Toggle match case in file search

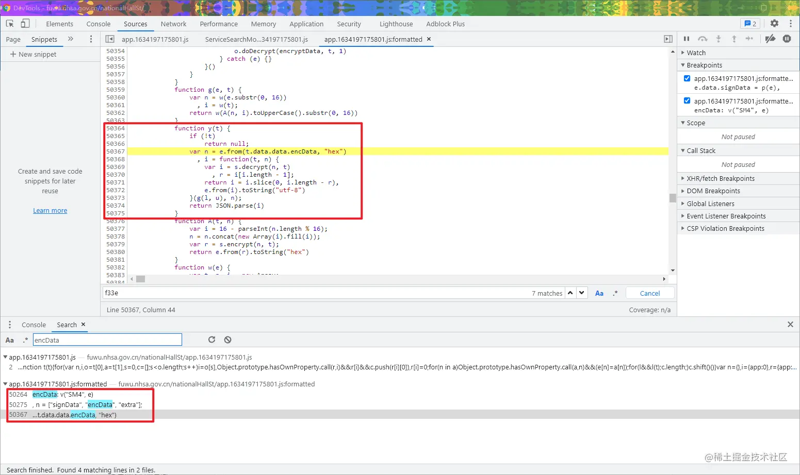[x=599, y=293]
